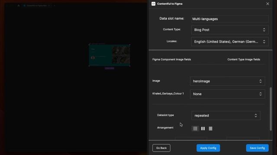Close the Contentful to Figma panel
The image size is (277, 155).
[267, 4]
